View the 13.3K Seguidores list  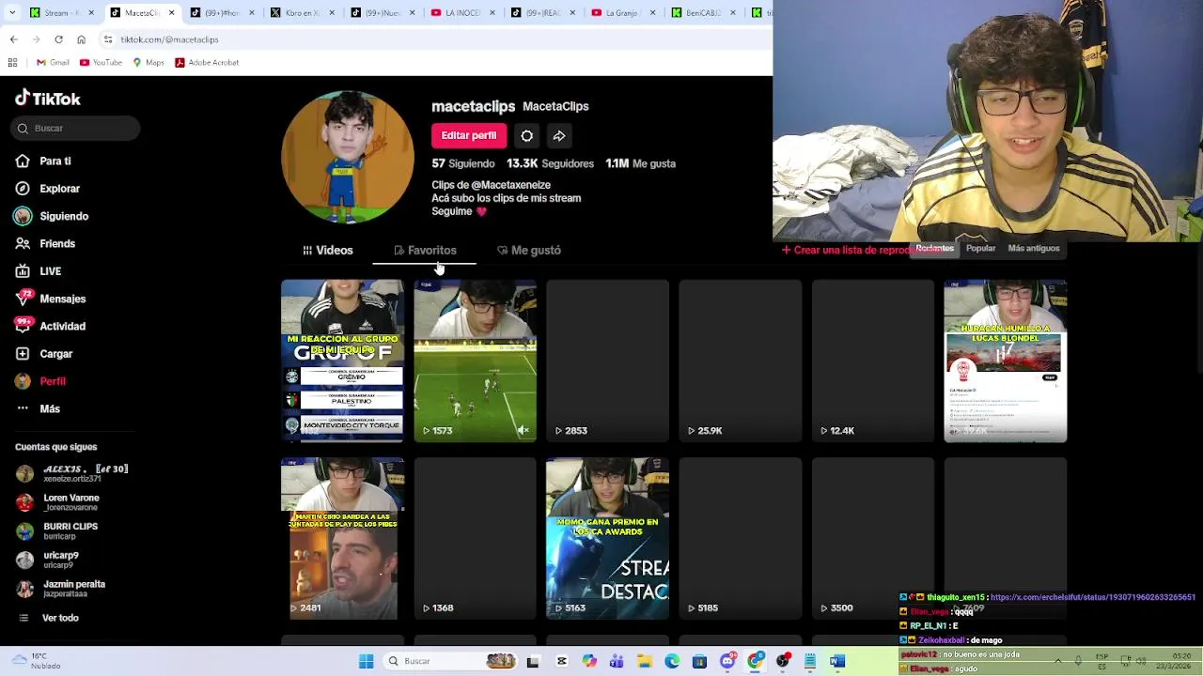point(550,163)
